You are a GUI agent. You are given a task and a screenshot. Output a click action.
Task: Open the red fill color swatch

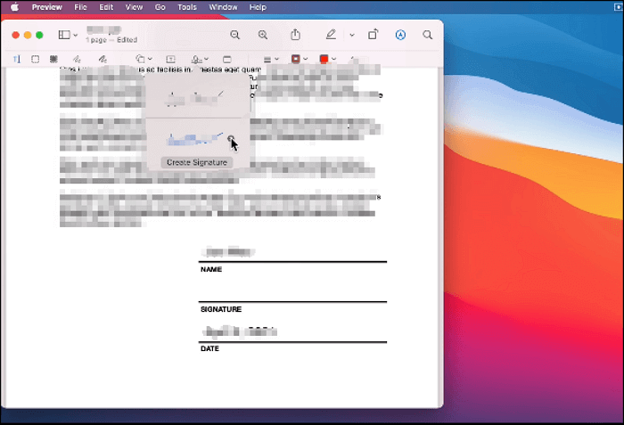coord(324,60)
